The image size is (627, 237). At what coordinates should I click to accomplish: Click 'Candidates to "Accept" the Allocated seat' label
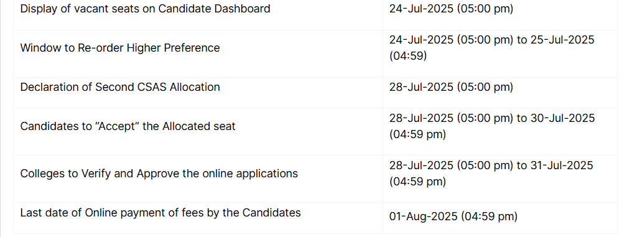(x=128, y=126)
